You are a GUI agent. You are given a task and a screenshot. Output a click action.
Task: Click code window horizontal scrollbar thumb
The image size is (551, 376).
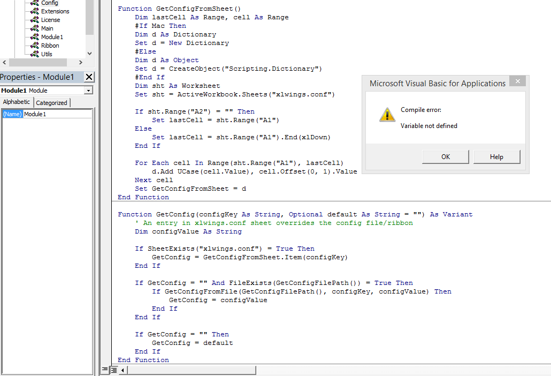192,370
